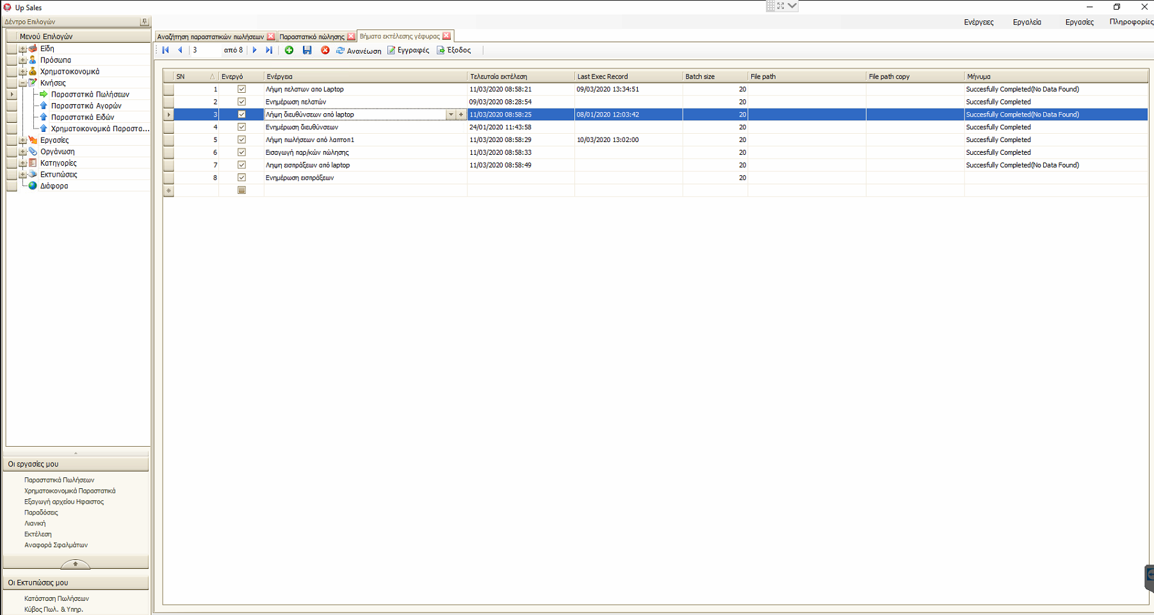
Task: Pin the Δέντρο Επιλογών panel
Action: (144, 22)
